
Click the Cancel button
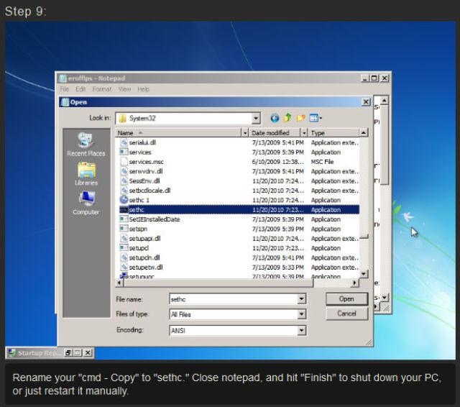pyautogui.click(x=346, y=314)
